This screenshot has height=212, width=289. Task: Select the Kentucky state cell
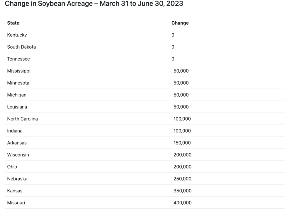(x=17, y=35)
